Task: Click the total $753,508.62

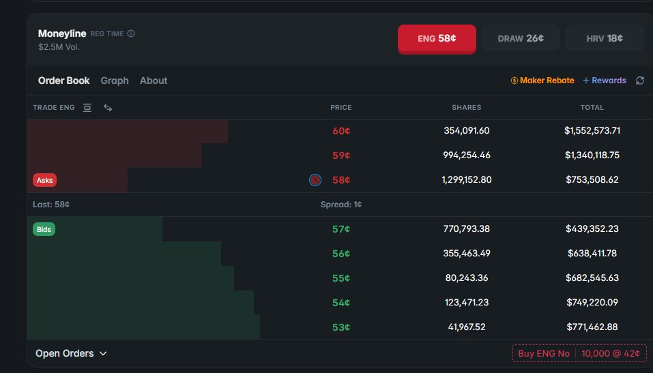Action: click(592, 180)
